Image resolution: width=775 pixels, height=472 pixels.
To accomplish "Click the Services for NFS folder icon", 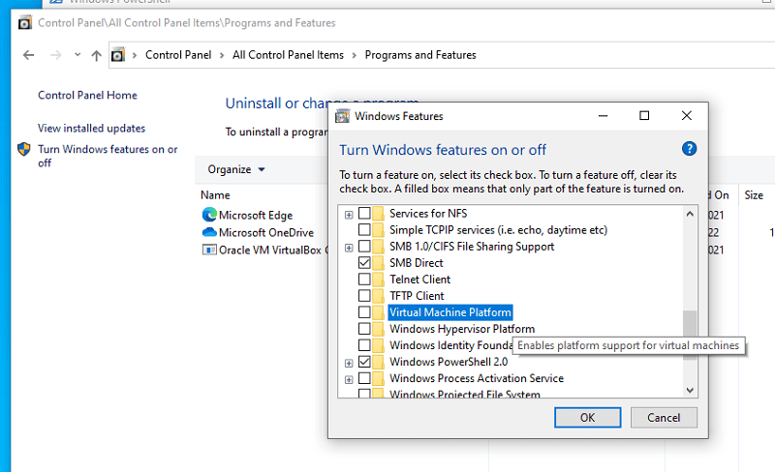I will pos(378,214).
